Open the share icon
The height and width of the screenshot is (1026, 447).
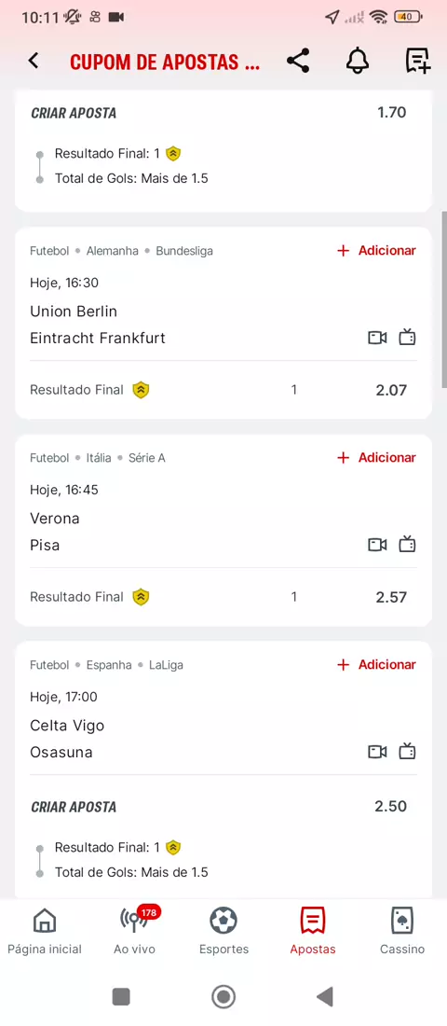tap(298, 61)
